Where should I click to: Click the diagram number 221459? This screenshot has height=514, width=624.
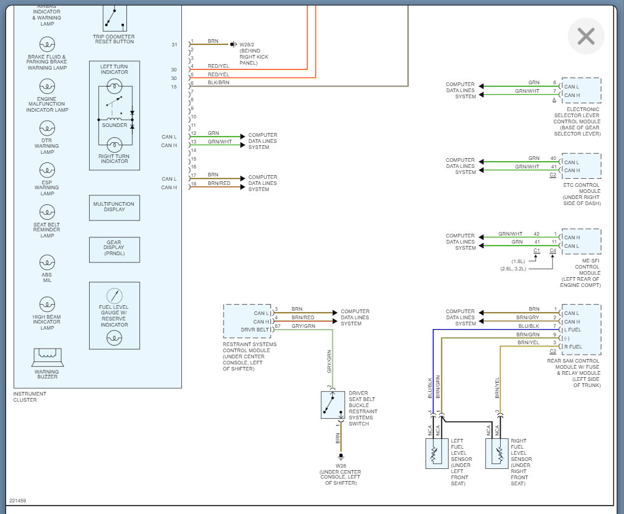[x=18, y=501]
